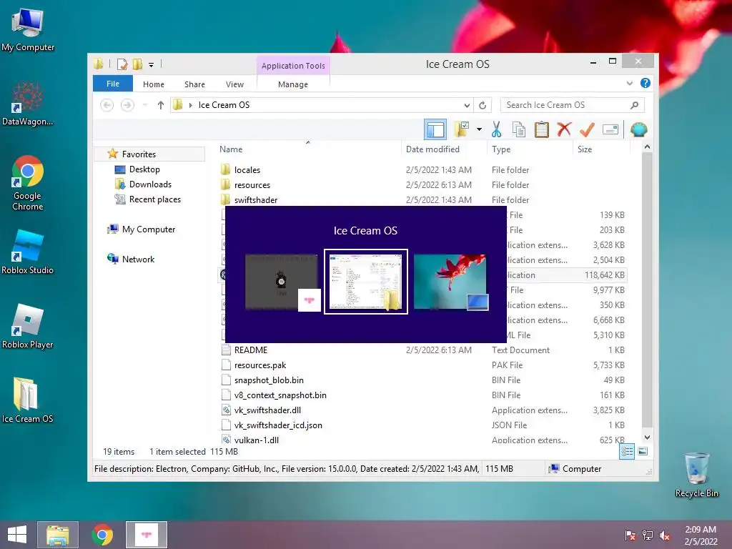Click the search magnifier icon
Image resolution: width=732 pixels, height=549 pixels.
click(634, 105)
